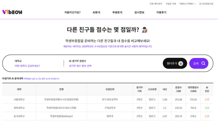Click the magnifying glass search icon
Viewport: 218px width, 122px height.
(x=203, y=63)
